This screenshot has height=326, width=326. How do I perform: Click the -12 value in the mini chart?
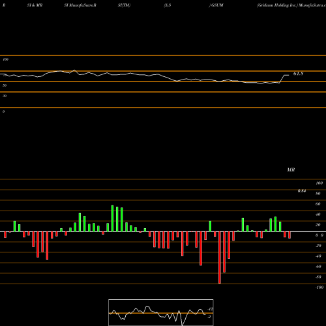(x=210, y=309)
